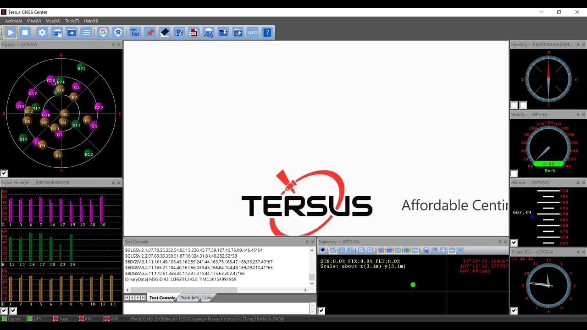Auto-hide the Trajectory panel using its pin
The height and width of the screenshot is (330, 587).
point(500,242)
